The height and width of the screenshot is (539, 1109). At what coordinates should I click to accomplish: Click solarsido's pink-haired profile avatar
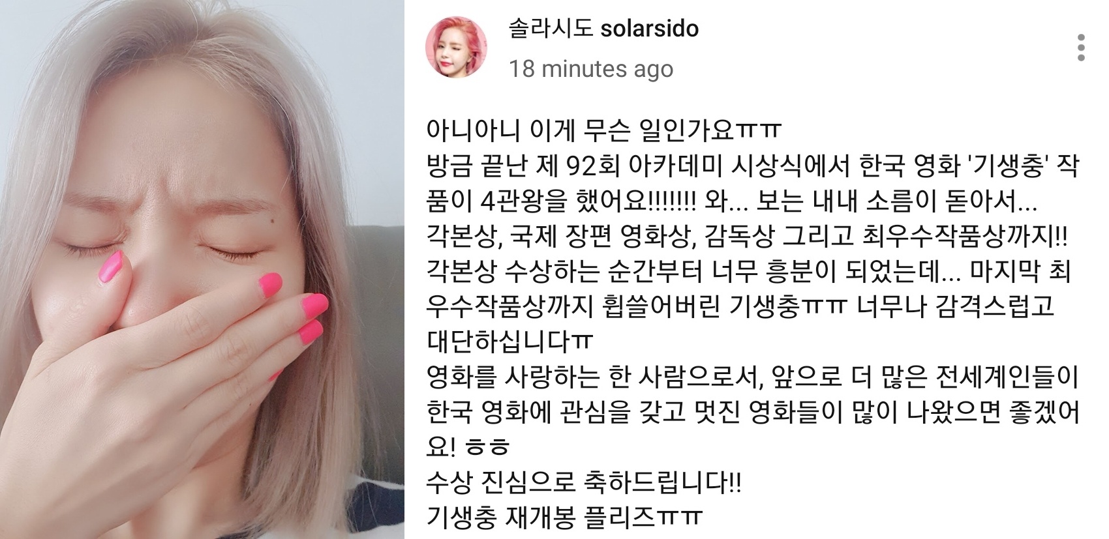[456, 47]
